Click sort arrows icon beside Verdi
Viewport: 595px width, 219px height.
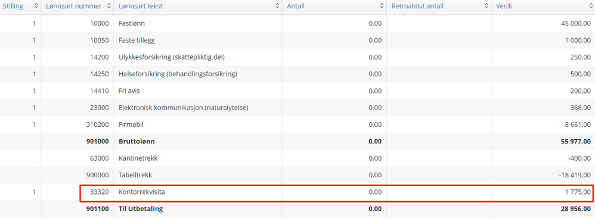tap(590, 6)
